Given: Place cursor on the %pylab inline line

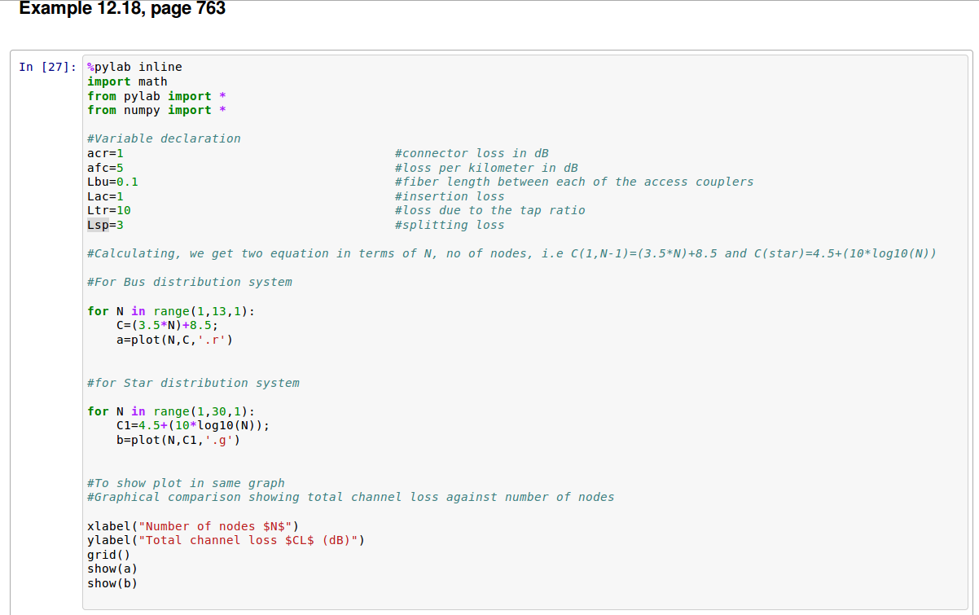Looking at the screenshot, I should (134, 67).
